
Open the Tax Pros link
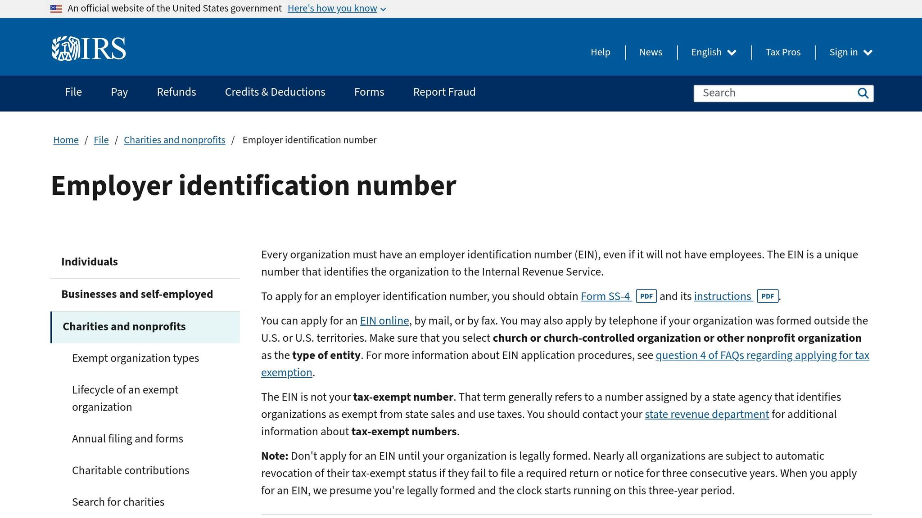tap(783, 52)
